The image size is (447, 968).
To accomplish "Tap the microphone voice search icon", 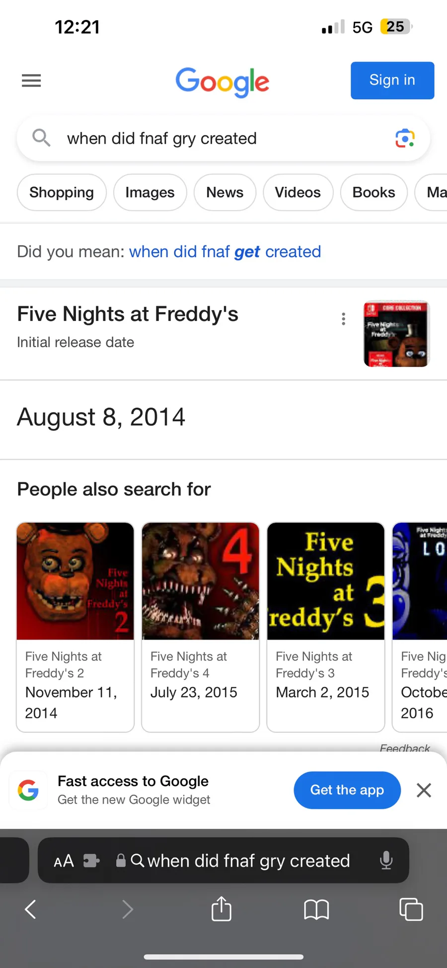I will pos(386,860).
